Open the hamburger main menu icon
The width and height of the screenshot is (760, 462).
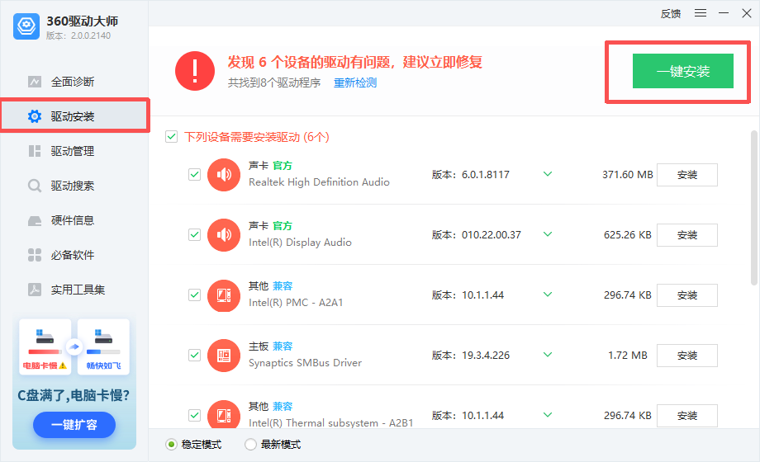[701, 13]
